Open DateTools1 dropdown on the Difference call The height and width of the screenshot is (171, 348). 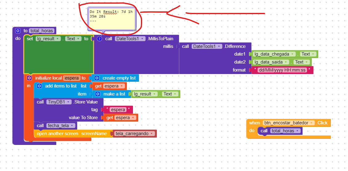pos(219,46)
